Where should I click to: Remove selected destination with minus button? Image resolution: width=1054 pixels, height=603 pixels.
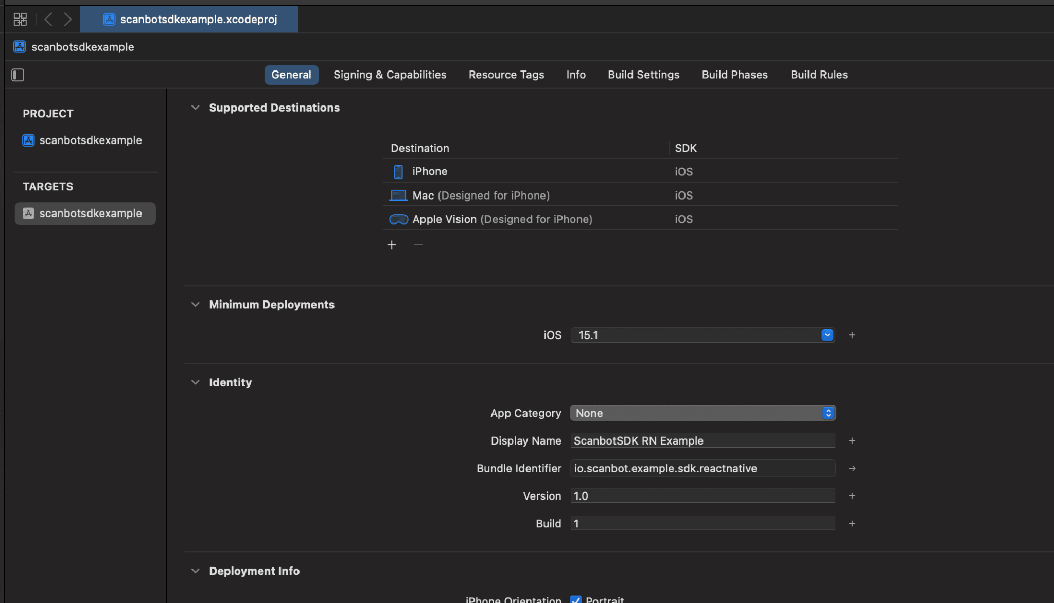point(418,244)
